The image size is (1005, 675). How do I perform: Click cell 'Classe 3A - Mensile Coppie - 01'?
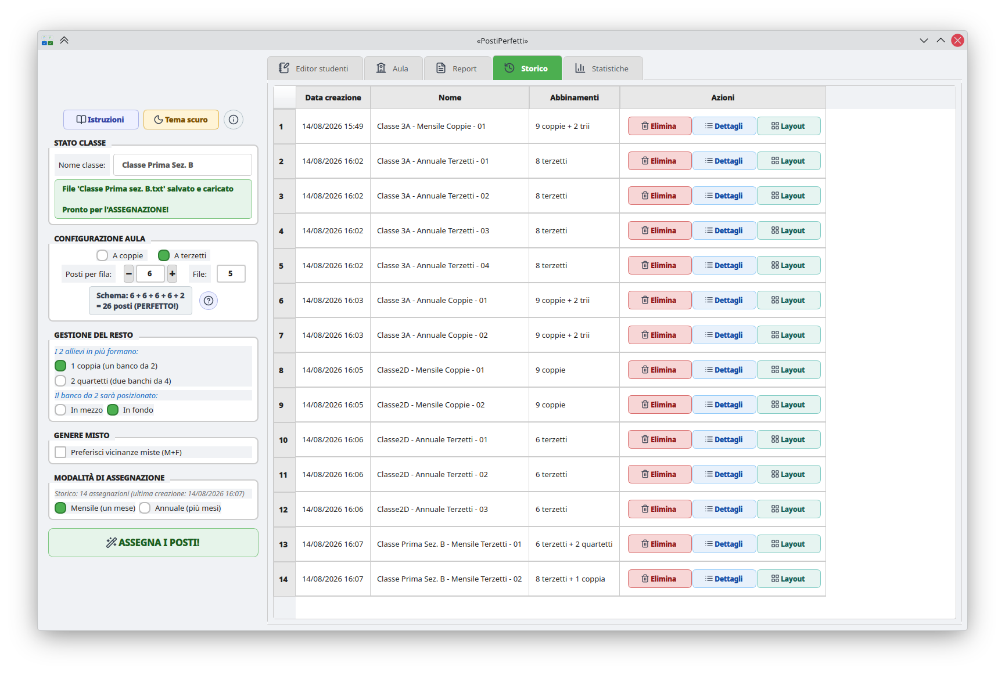pos(450,126)
